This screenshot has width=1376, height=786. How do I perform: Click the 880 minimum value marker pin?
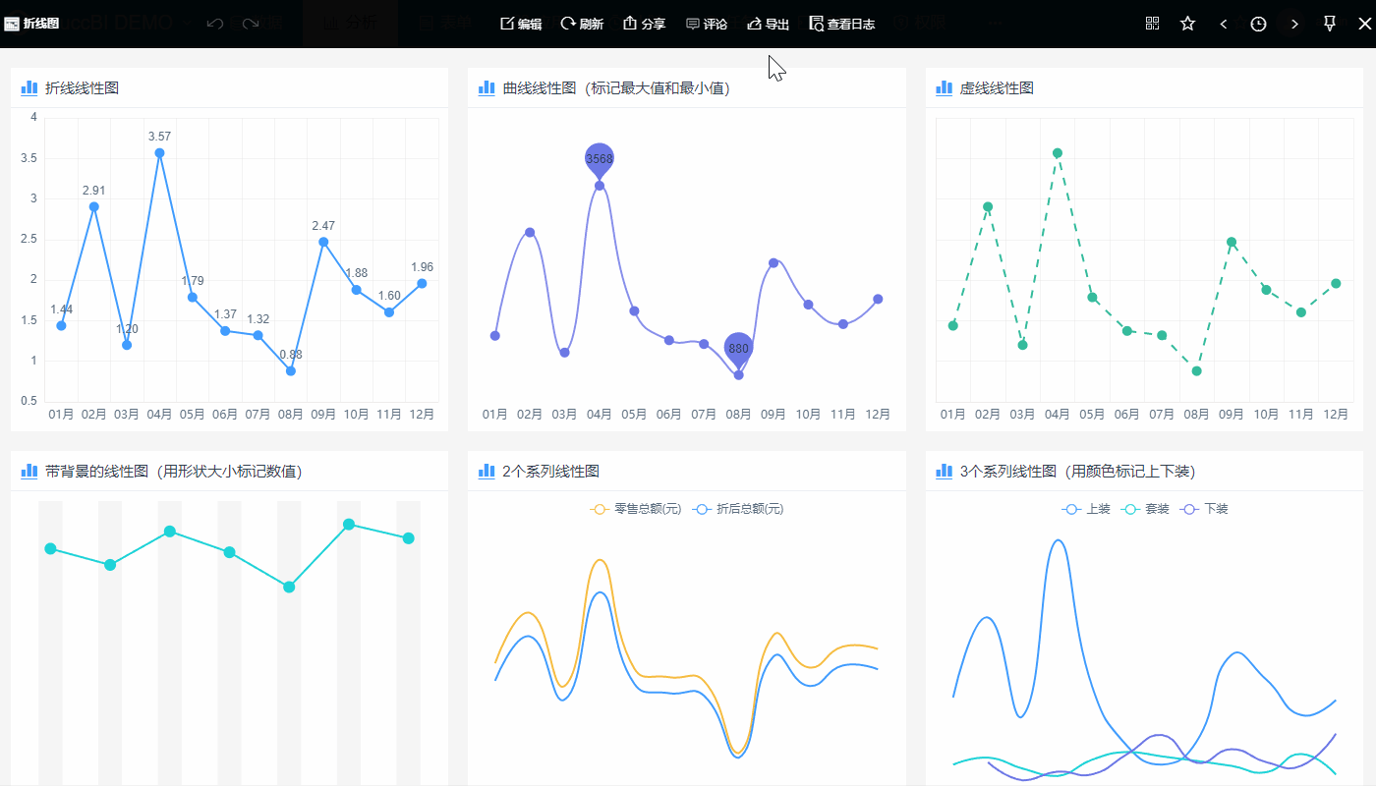739,349
